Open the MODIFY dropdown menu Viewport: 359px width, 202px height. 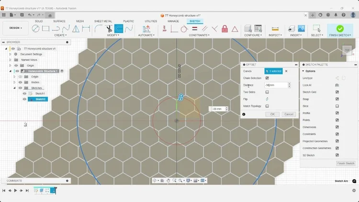click(113, 35)
